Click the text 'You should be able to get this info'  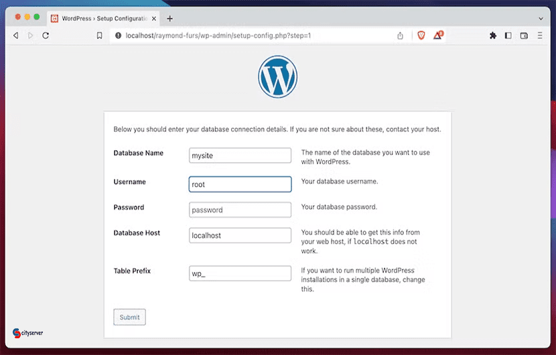(352, 232)
